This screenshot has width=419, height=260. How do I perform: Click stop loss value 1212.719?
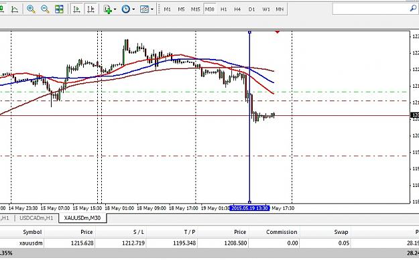click(133, 243)
